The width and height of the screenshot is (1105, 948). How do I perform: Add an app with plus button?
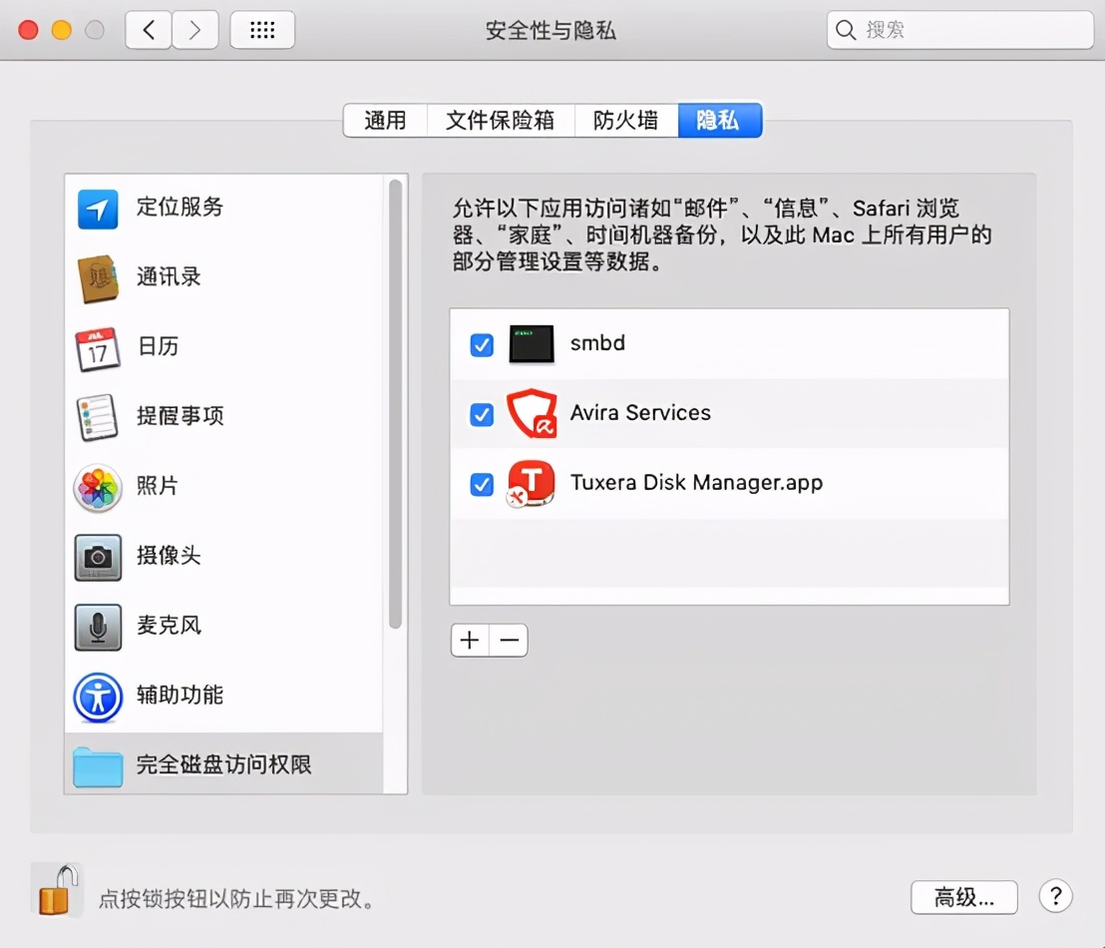click(x=470, y=641)
